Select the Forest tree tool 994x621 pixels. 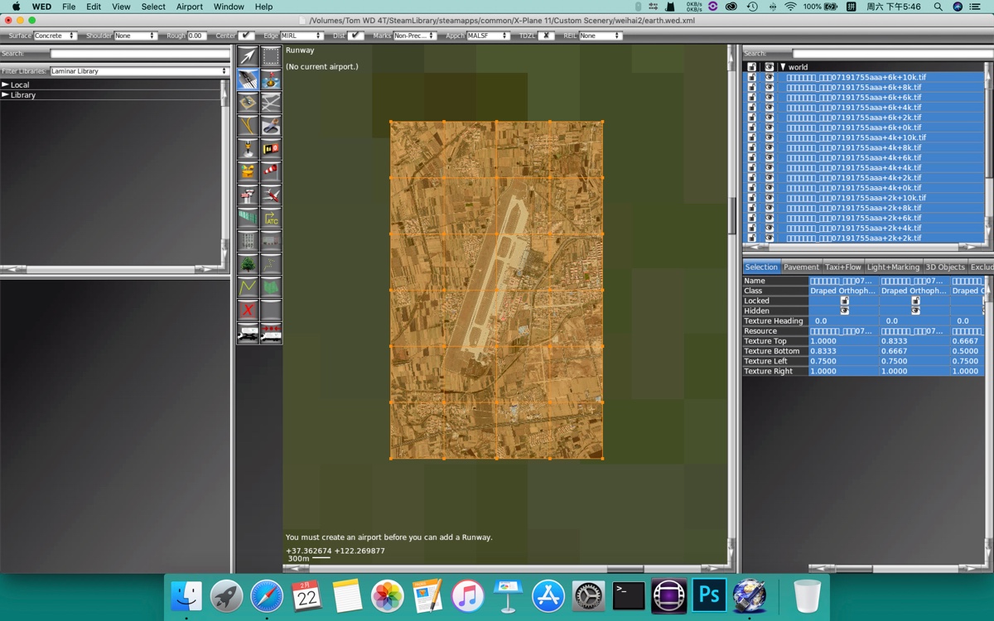[x=248, y=264]
